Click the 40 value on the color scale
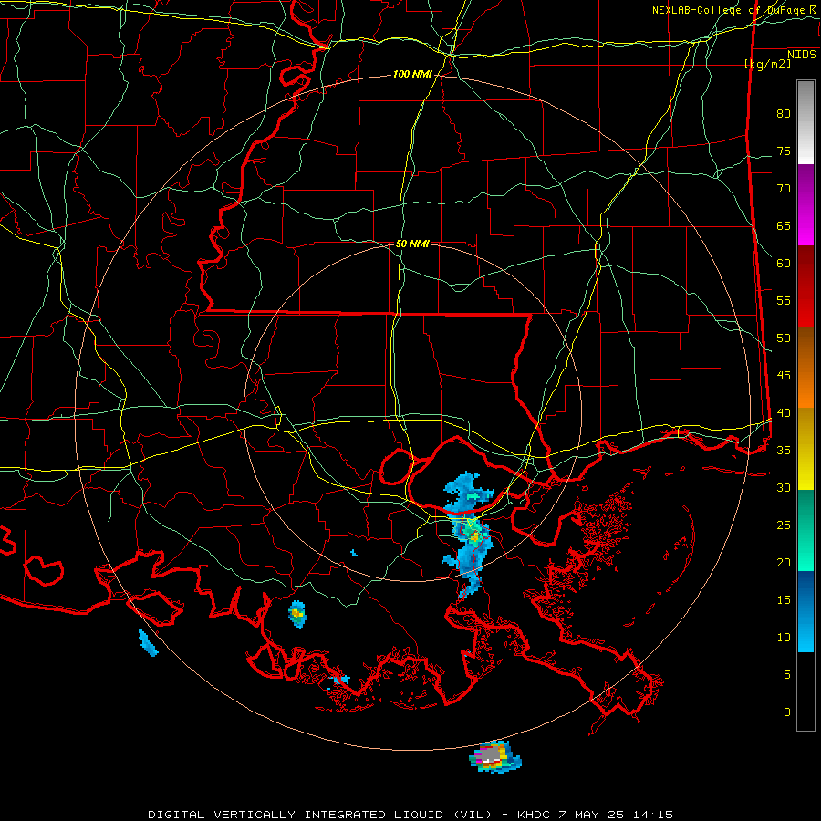Image resolution: width=821 pixels, height=821 pixels. coord(784,413)
